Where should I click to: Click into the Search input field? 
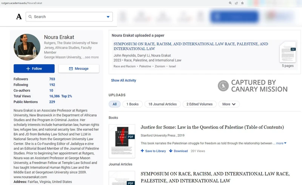coord(69,17)
